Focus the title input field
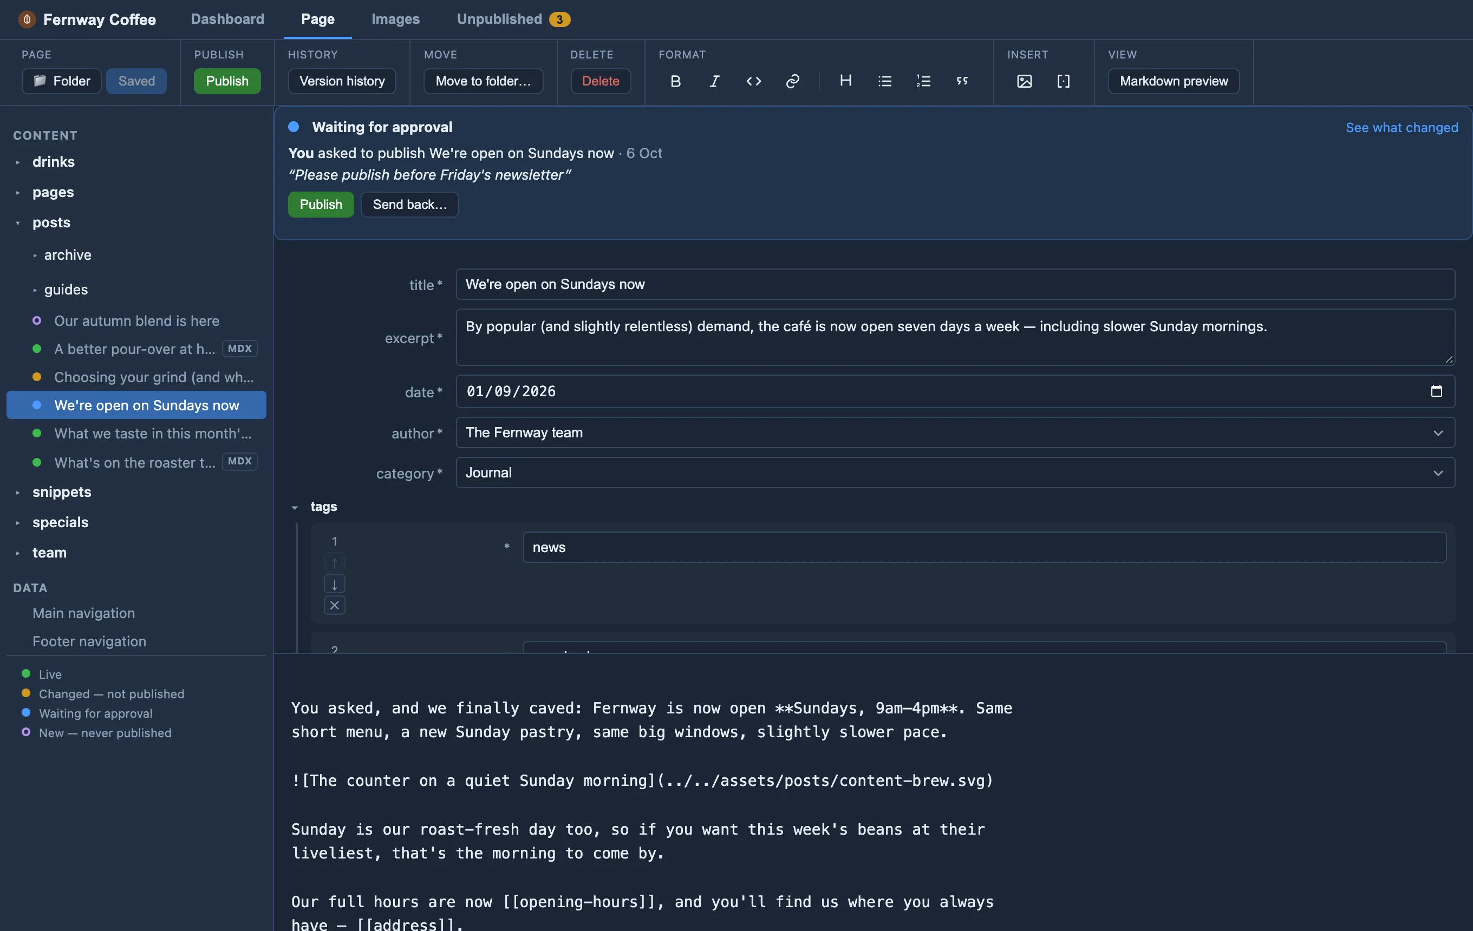The width and height of the screenshot is (1473, 931). [x=955, y=284]
